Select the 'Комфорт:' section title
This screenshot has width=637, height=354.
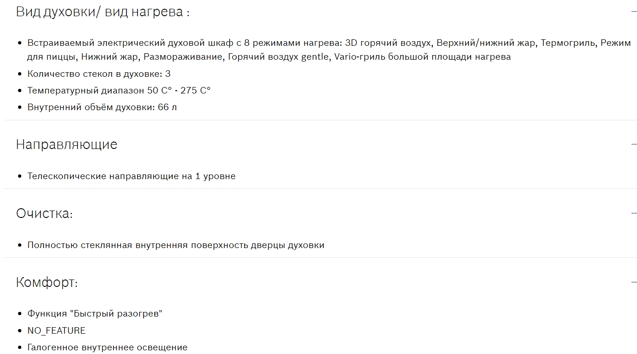point(47,282)
